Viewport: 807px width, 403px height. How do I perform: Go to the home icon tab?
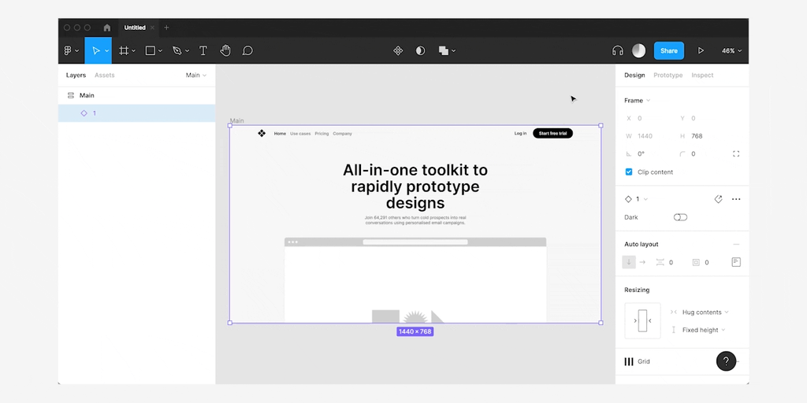(x=107, y=28)
